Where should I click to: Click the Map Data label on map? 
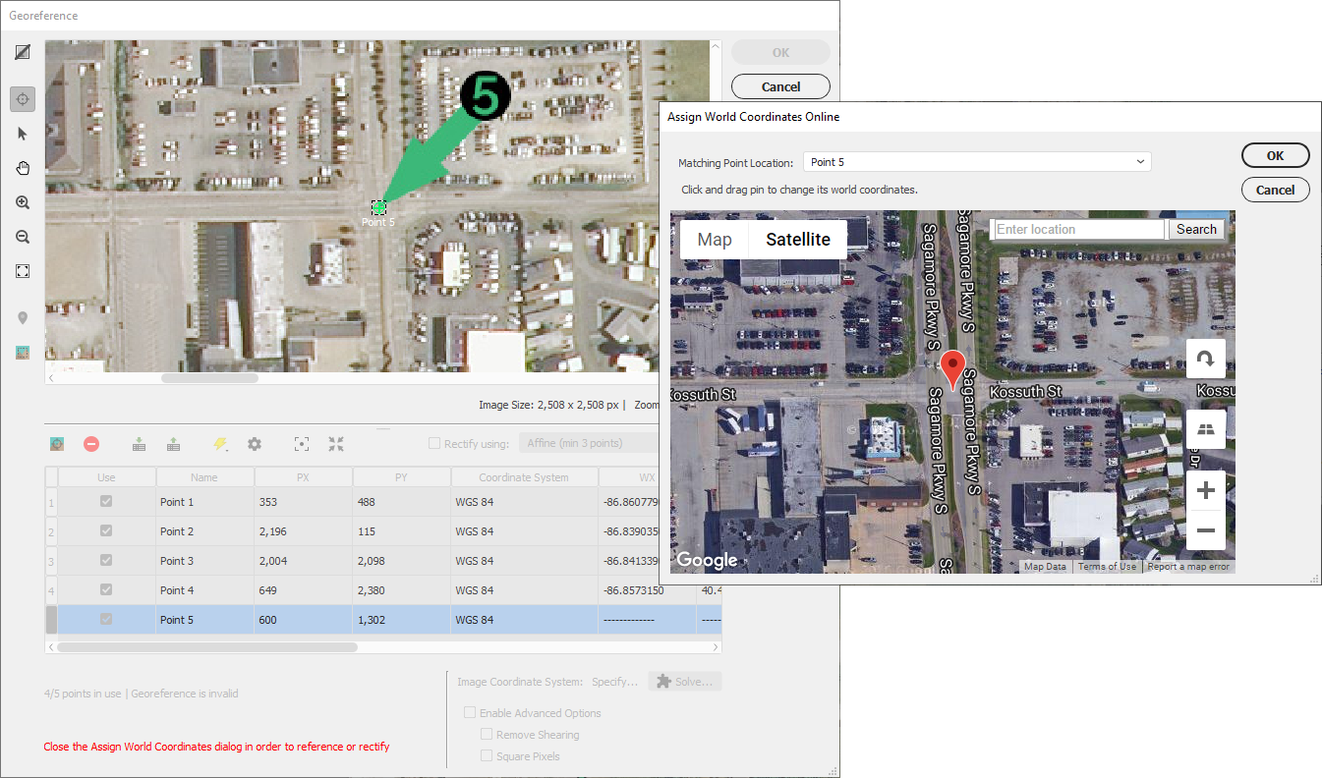coord(1045,567)
